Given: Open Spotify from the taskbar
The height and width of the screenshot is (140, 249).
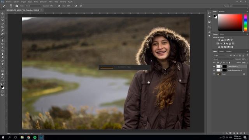Looking at the screenshot, I should pos(35,137).
